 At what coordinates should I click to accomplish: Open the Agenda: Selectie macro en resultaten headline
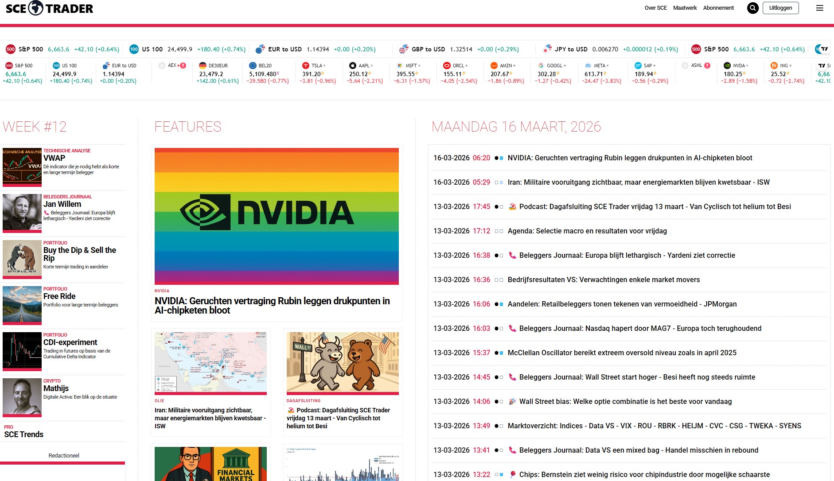[x=587, y=231]
